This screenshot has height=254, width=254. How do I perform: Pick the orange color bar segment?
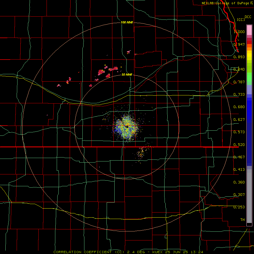point(249,49)
